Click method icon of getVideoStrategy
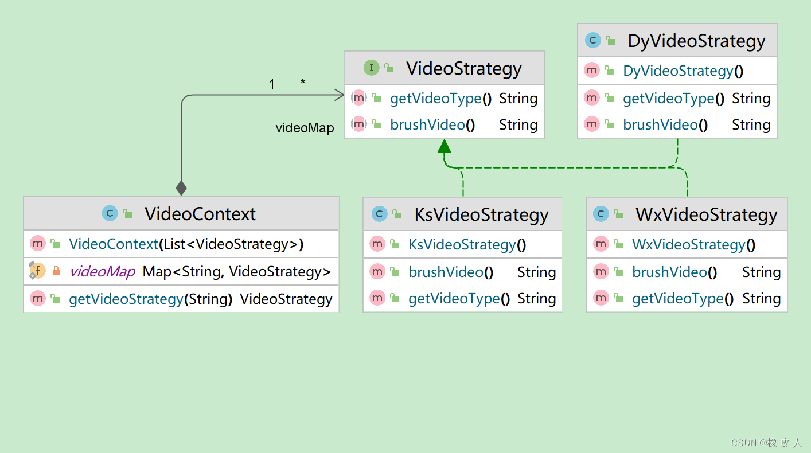The height and width of the screenshot is (453, 811). click(37, 298)
